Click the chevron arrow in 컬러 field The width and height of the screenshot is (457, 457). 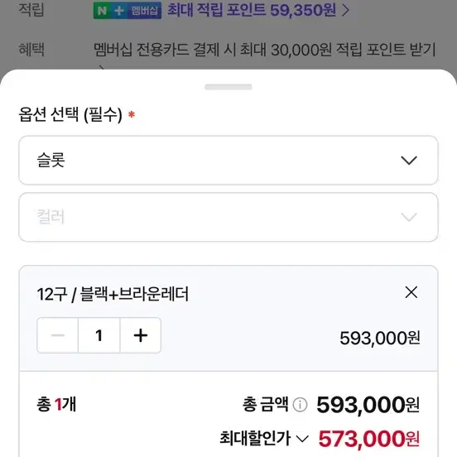point(409,217)
